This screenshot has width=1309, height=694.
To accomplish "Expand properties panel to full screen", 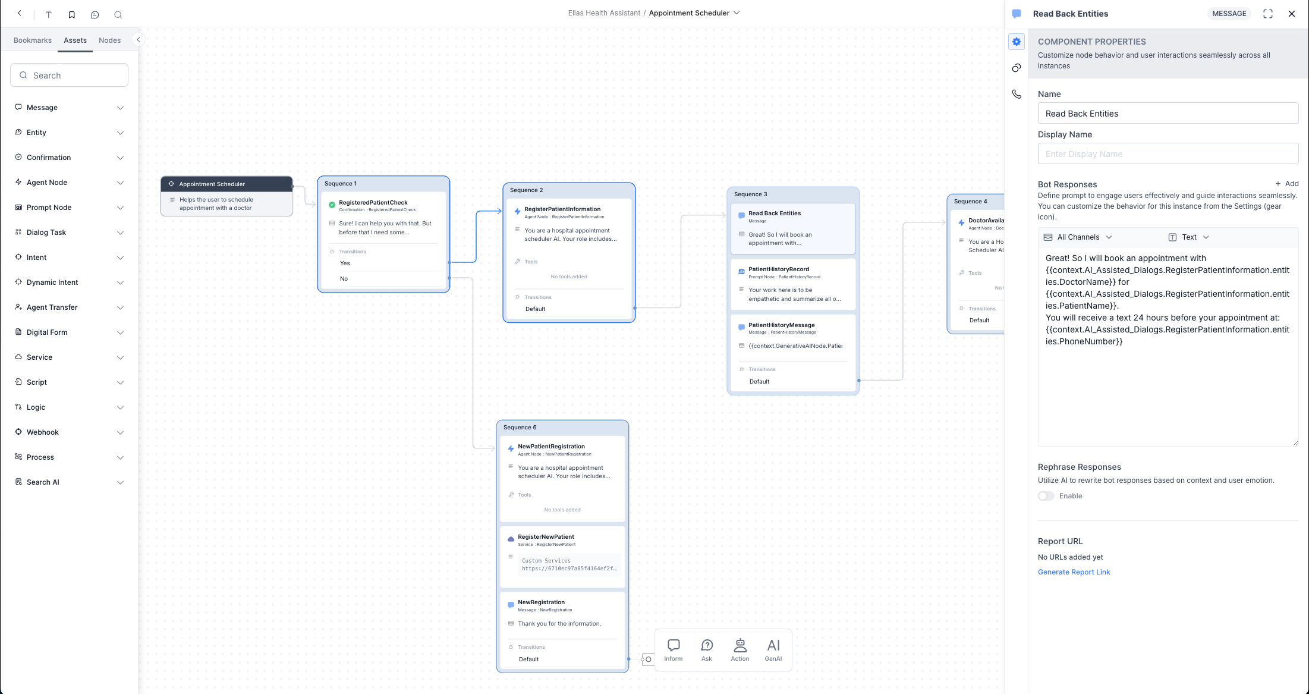I will pos(1268,14).
